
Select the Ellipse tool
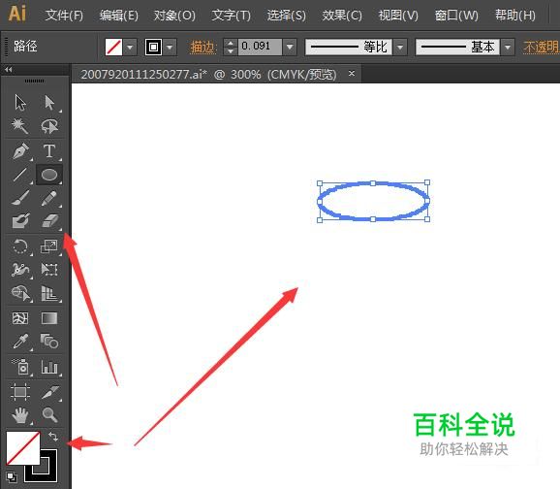pos(49,175)
